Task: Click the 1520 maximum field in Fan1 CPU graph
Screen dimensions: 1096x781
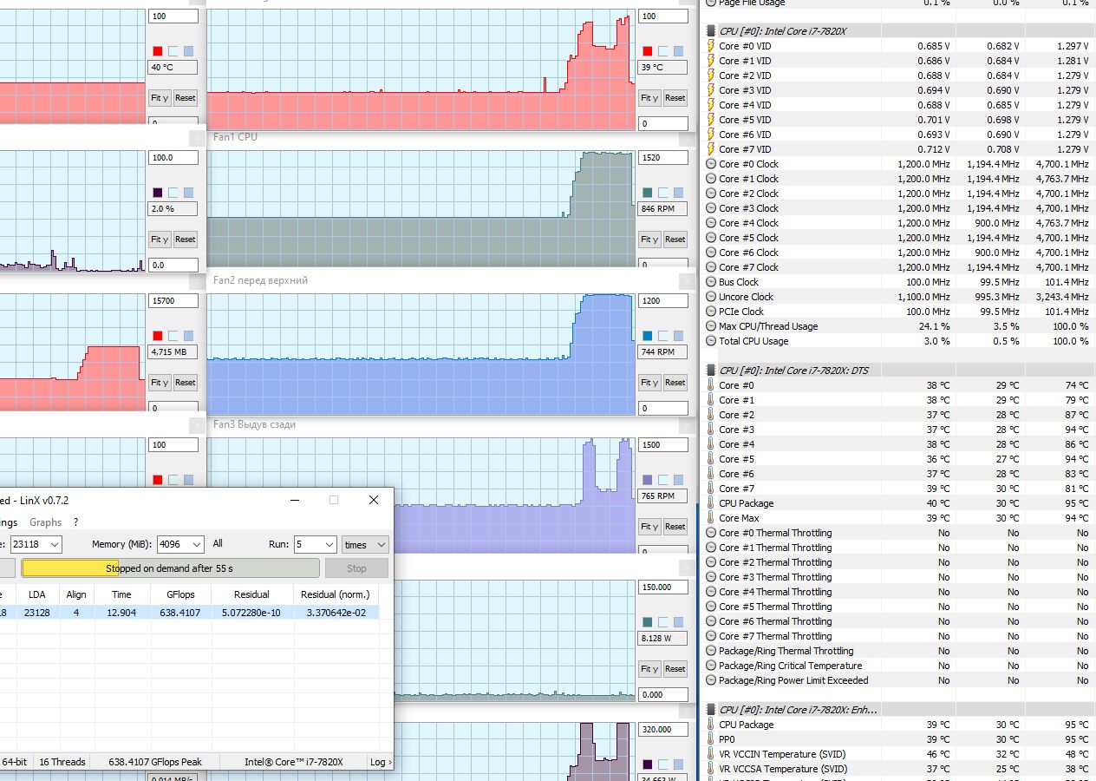Action: tap(662, 158)
